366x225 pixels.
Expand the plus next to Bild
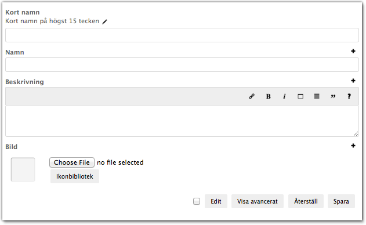tap(353, 146)
